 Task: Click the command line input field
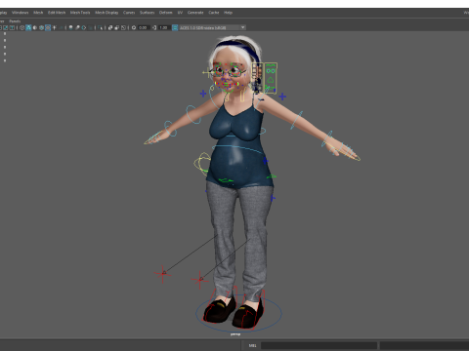click(319, 345)
